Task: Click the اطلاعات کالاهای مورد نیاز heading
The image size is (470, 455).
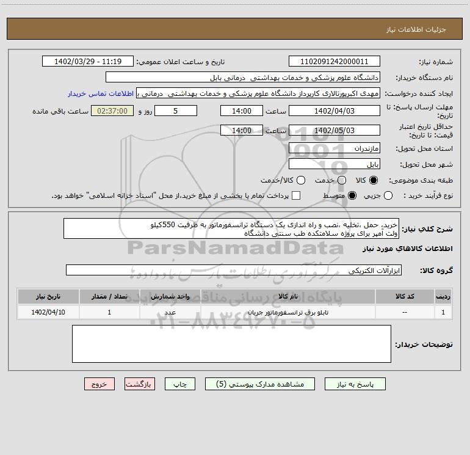Action: [408, 249]
